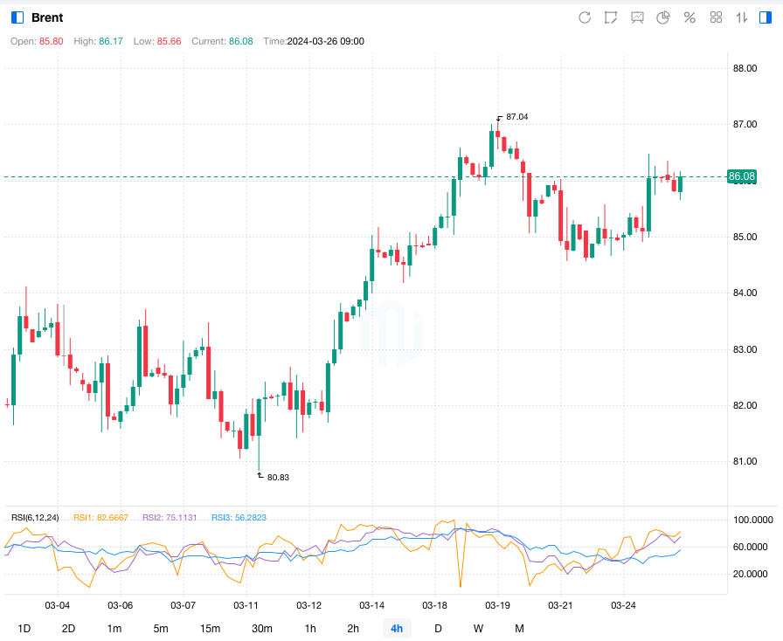Click the percent scale icon
This screenshot has width=783, height=641.
click(689, 17)
